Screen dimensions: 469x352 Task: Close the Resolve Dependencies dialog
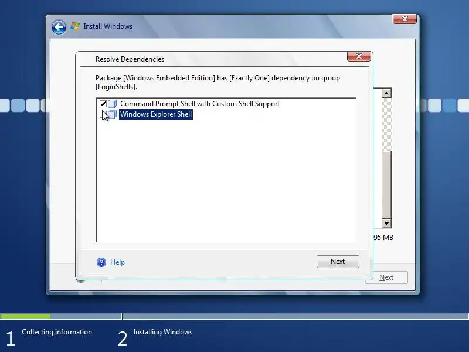(359, 56)
